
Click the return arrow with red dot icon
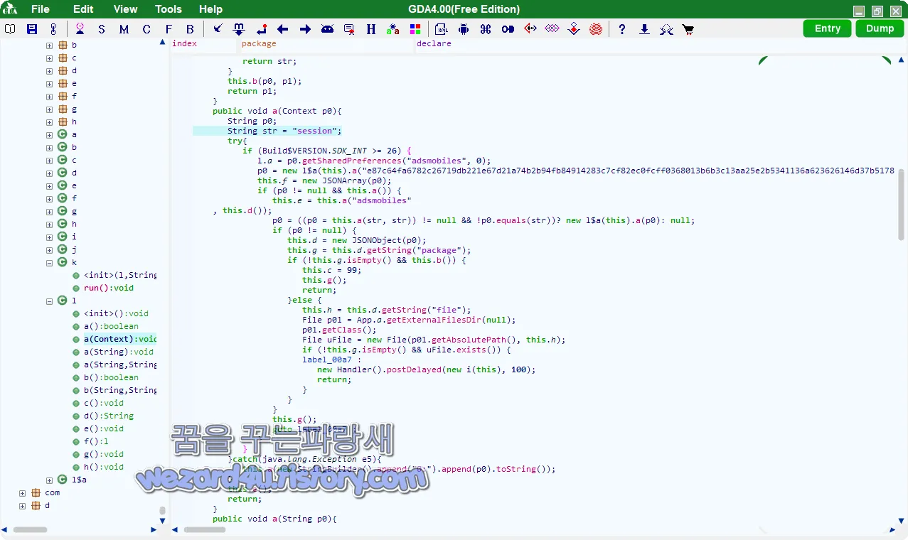tap(262, 29)
